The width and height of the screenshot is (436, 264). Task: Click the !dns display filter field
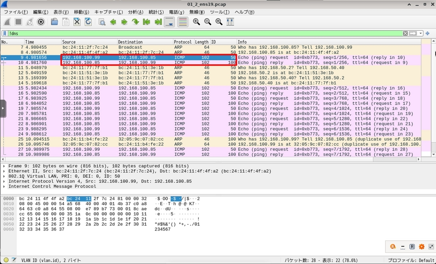click(205, 33)
